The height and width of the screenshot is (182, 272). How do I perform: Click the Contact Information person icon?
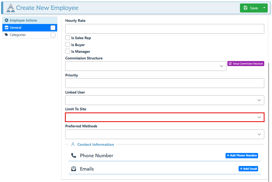[x=73, y=144]
